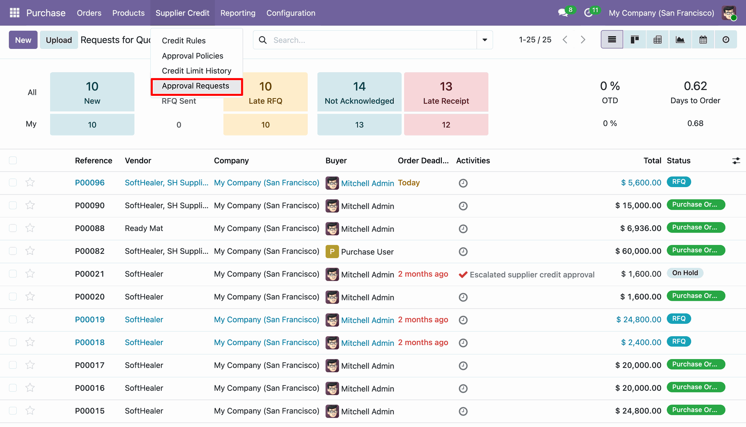Check the box for order P00096
Viewport: 746px width, 427px height.
tap(13, 182)
